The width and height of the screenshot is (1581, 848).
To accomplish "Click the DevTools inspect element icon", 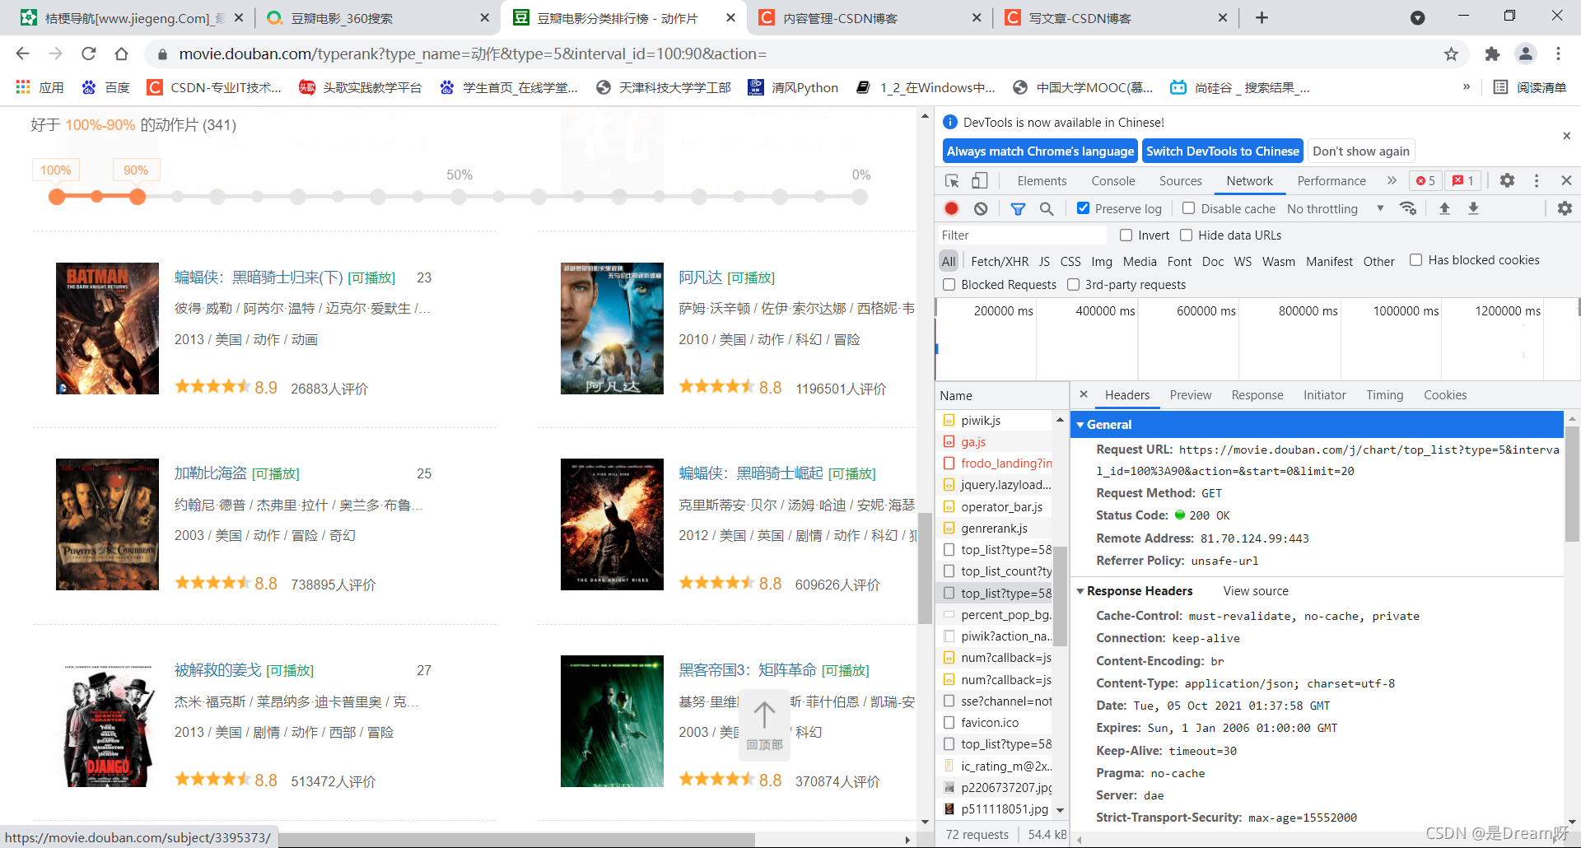I will [x=952, y=180].
